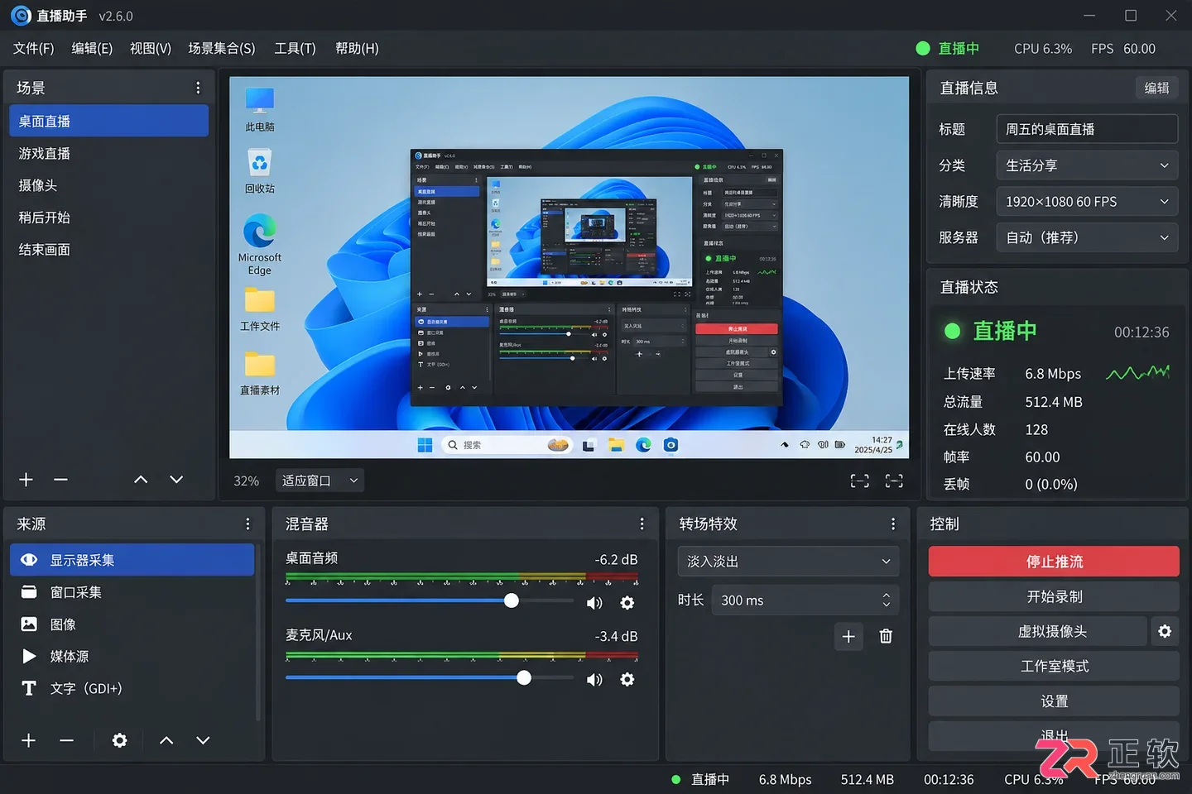Click the 回收站 icon in the preview
This screenshot has height=794, width=1192.
pyautogui.click(x=260, y=171)
